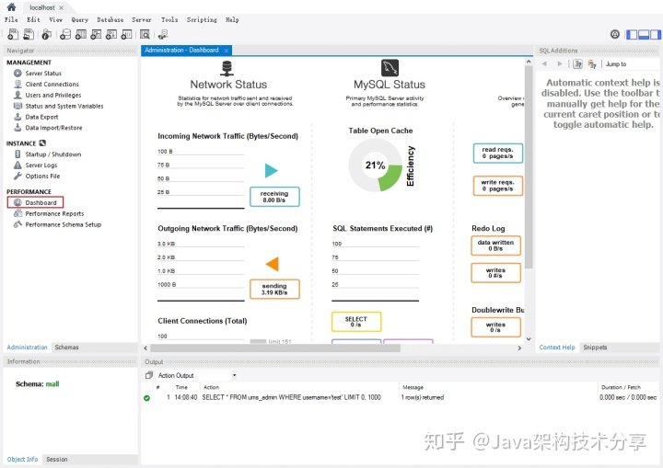Create new function toolbar icon
This screenshot has height=468, width=663.
click(126, 34)
